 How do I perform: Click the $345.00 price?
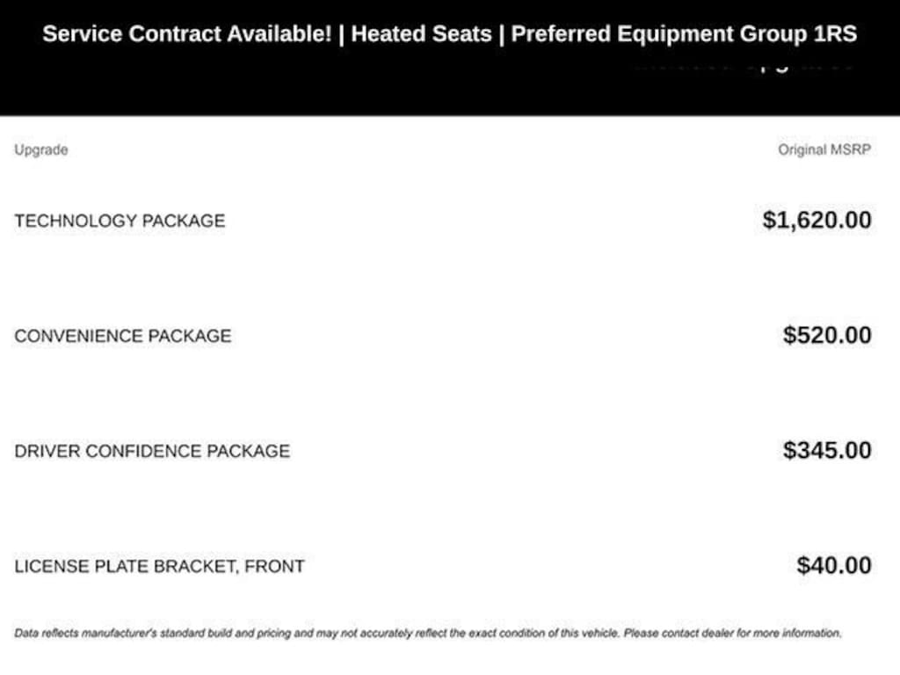[x=827, y=450]
